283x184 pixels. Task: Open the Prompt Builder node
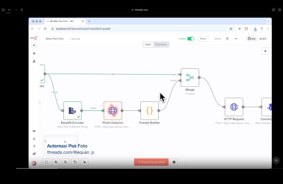tap(149, 110)
